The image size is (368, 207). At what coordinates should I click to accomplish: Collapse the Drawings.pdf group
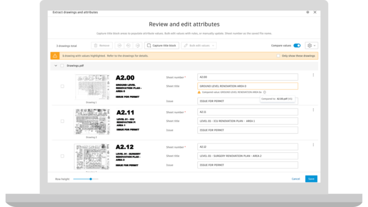click(56, 66)
